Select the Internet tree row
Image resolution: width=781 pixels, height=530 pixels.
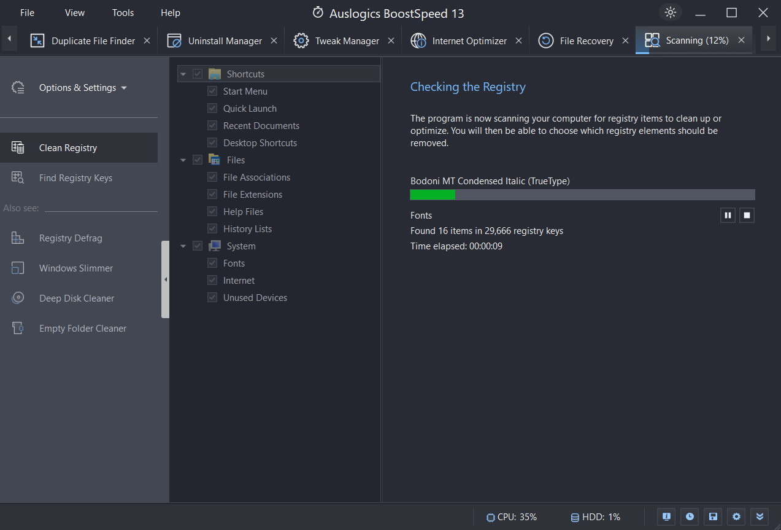click(239, 280)
